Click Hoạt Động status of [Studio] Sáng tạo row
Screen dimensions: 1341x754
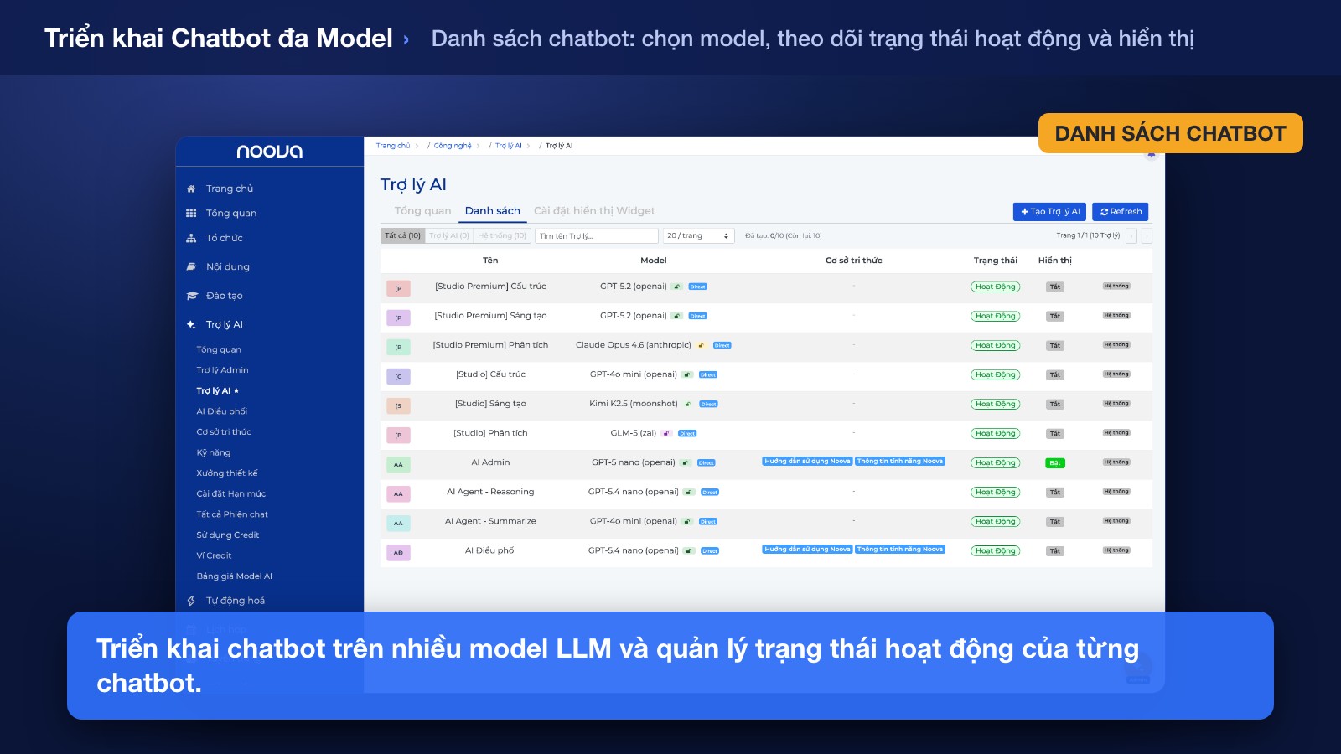point(995,404)
